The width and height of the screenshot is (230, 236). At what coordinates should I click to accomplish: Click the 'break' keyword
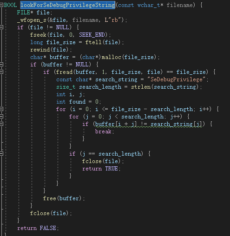coord(103,131)
